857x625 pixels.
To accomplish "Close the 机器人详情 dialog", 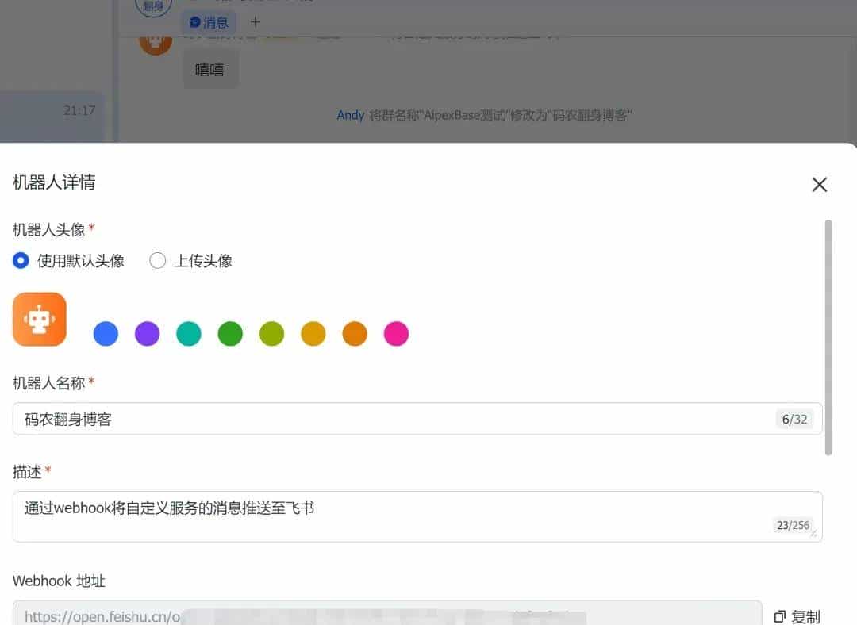I will 820,184.
